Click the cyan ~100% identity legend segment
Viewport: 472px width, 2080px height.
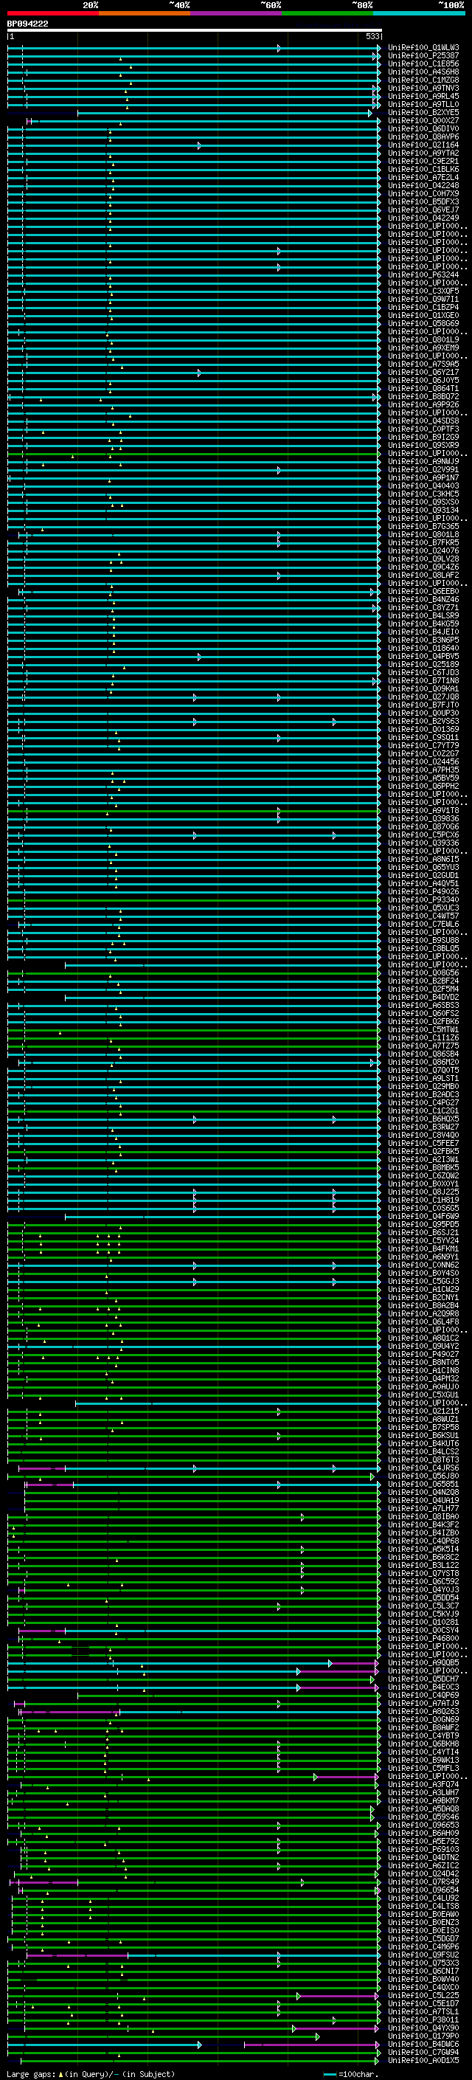419,13
